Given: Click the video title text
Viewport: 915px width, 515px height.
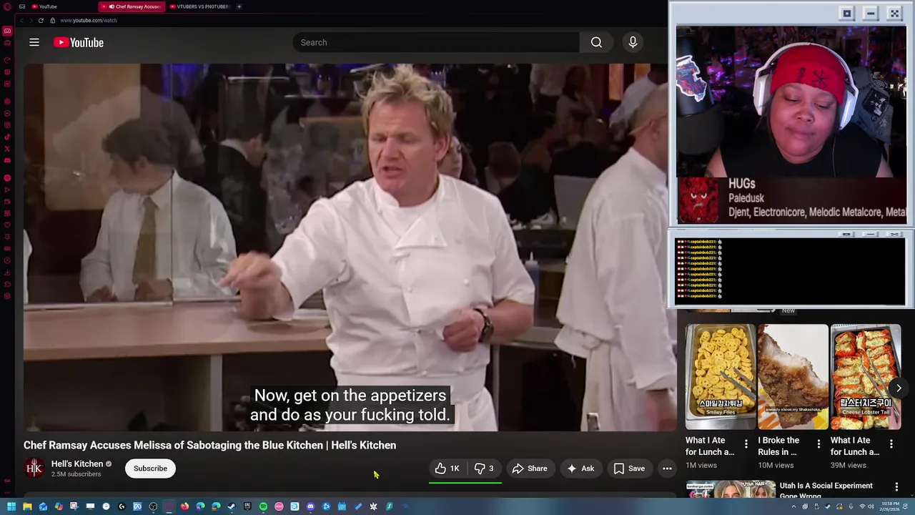Looking at the screenshot, I should pyautogui.click(x=209, y=445).
